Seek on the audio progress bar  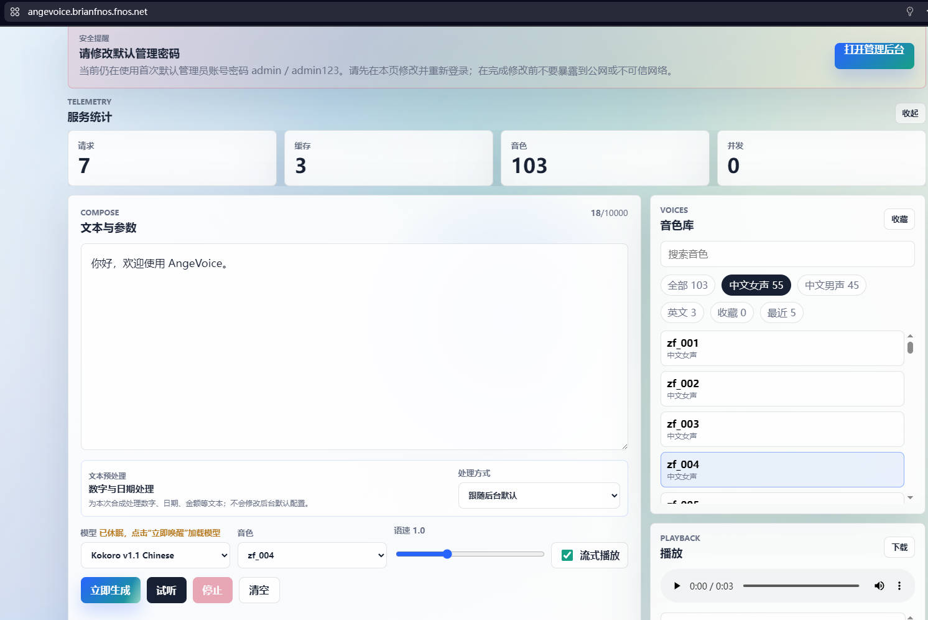[801, 586]
